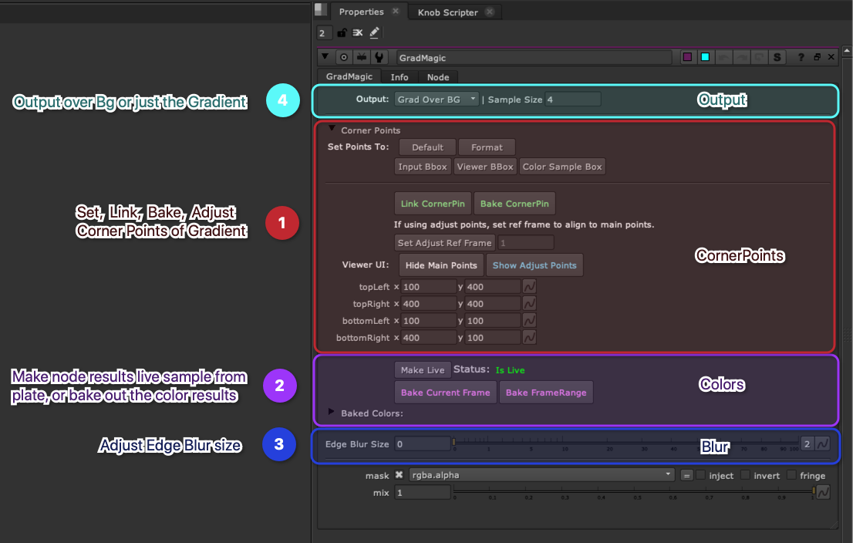Viewport: 853px width, 543px height.
Task: Click the center-node target icon in node header
Action: tap(344, 58)
